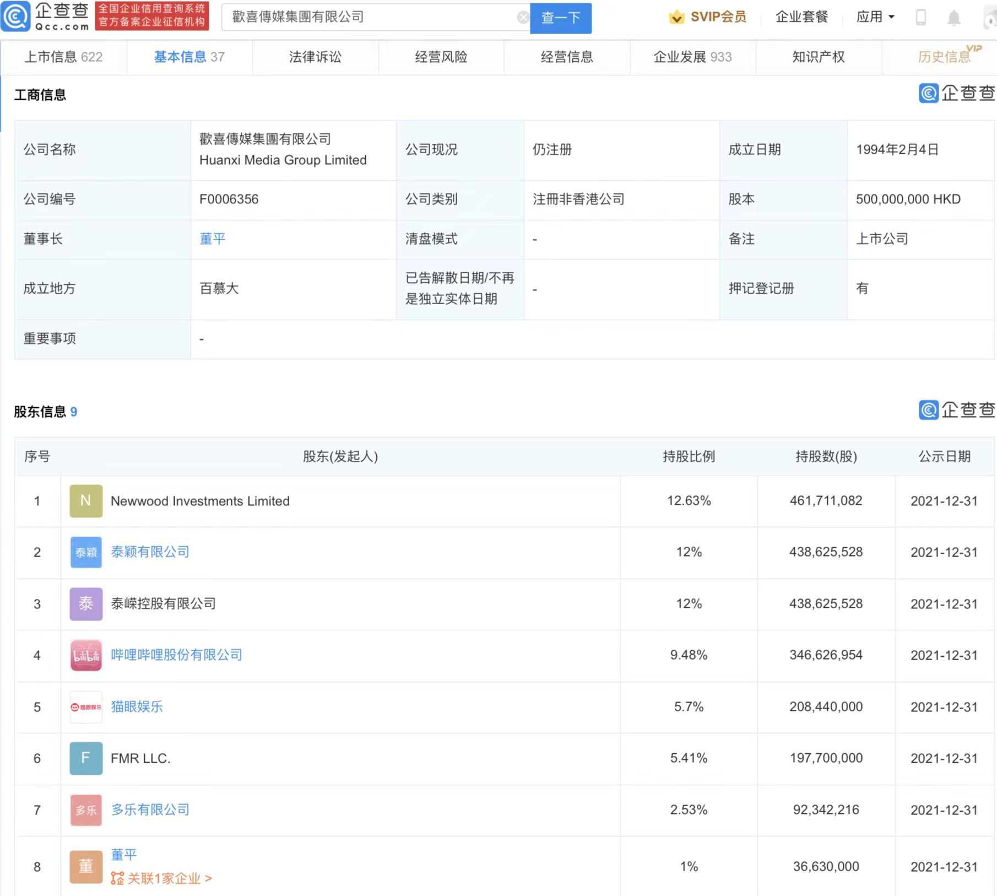
Task: Click the 查一下 search button
Action: pyautogui.click(x=561, y=18)
